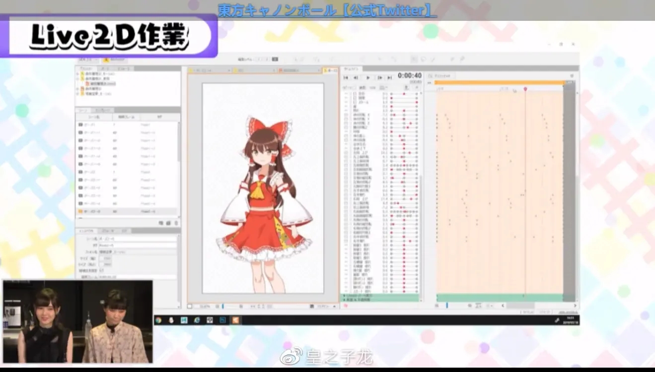This screenshot has width=655, height=372.
Task: Click the scene name input field in inspector
Action: [138, 239]
